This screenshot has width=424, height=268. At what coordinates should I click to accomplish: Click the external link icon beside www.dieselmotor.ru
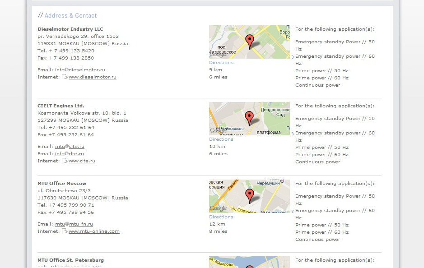(x=65, y=77)
